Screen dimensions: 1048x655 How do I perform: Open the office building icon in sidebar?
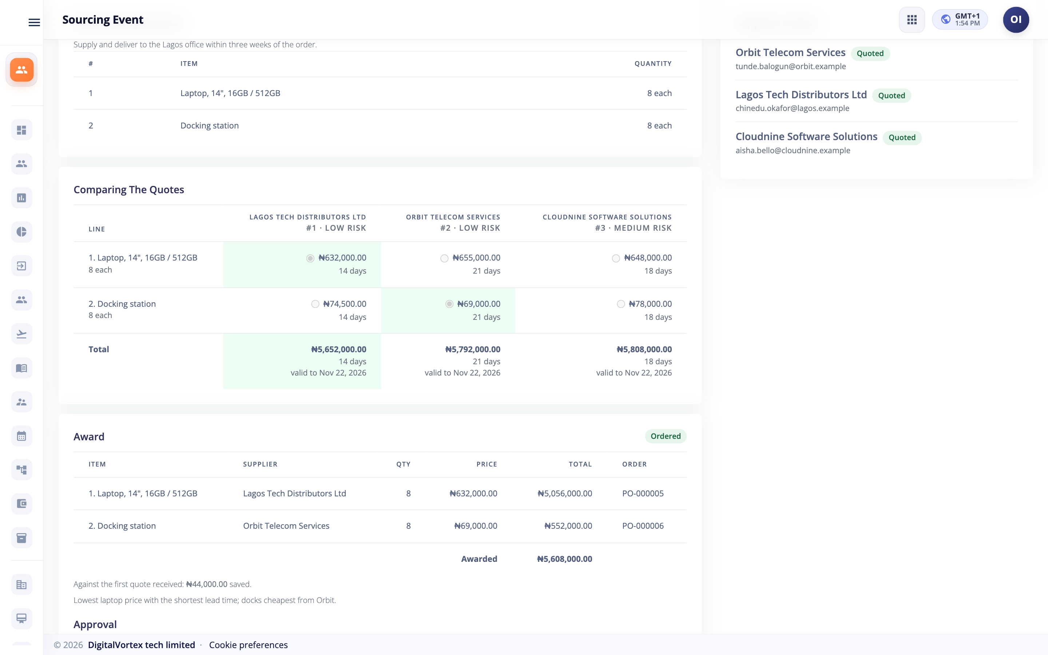click(x=22, y=585)
